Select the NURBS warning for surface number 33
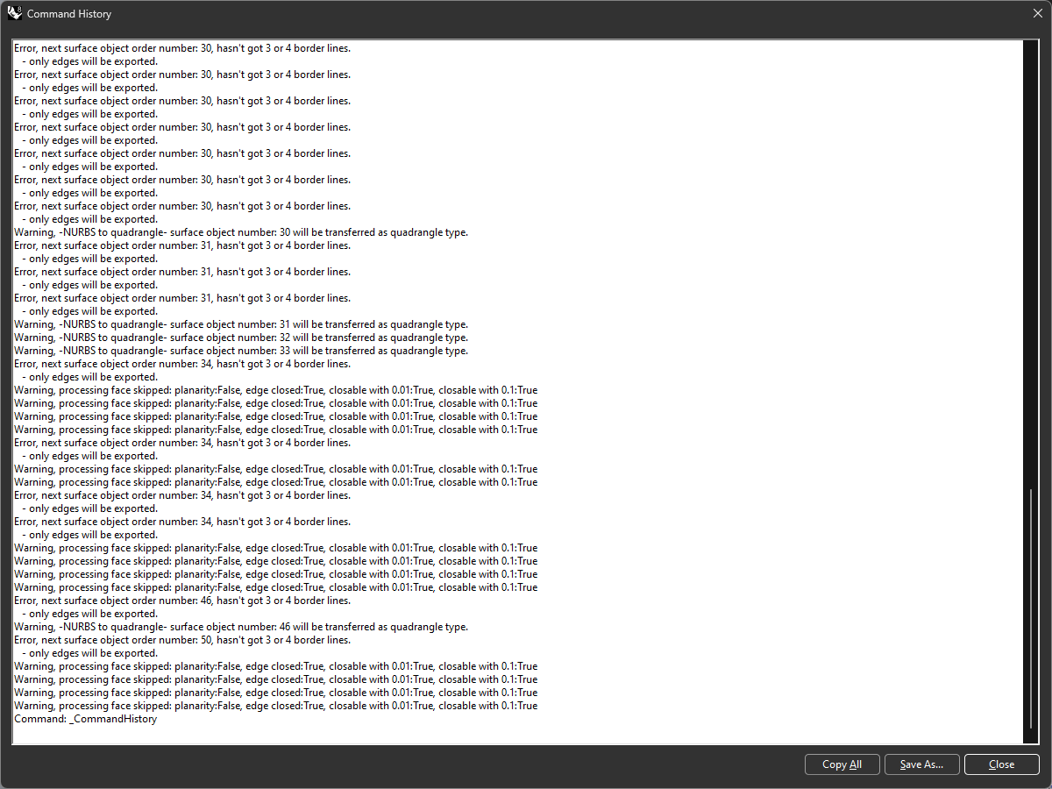1052x789 pixels. click(241, 351)
